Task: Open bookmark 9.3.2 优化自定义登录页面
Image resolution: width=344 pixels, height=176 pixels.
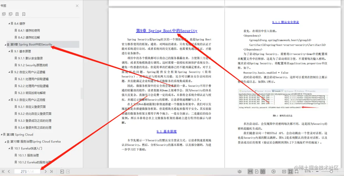Action: (35, 114)
